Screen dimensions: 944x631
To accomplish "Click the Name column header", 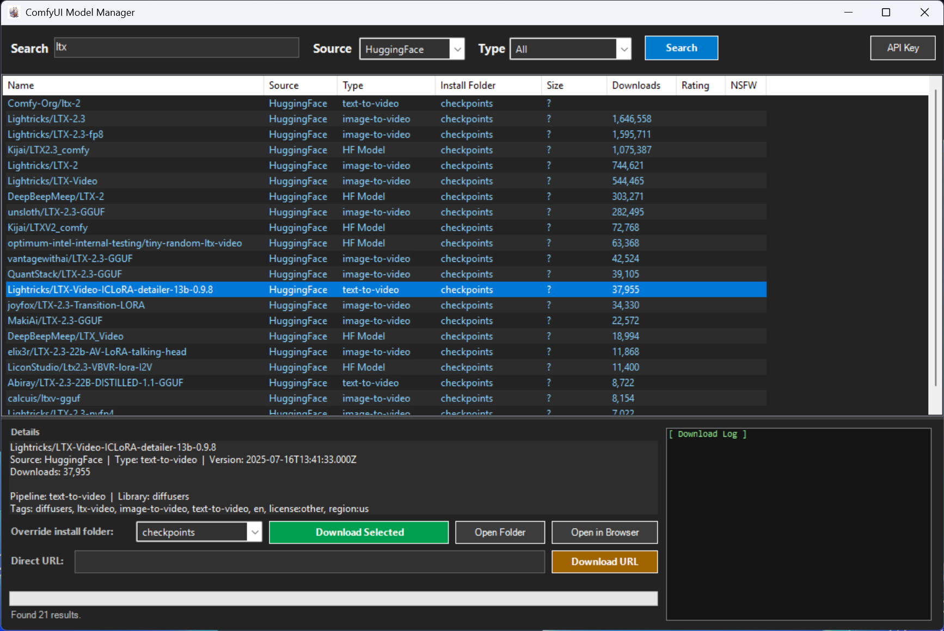I will point(21,85).
